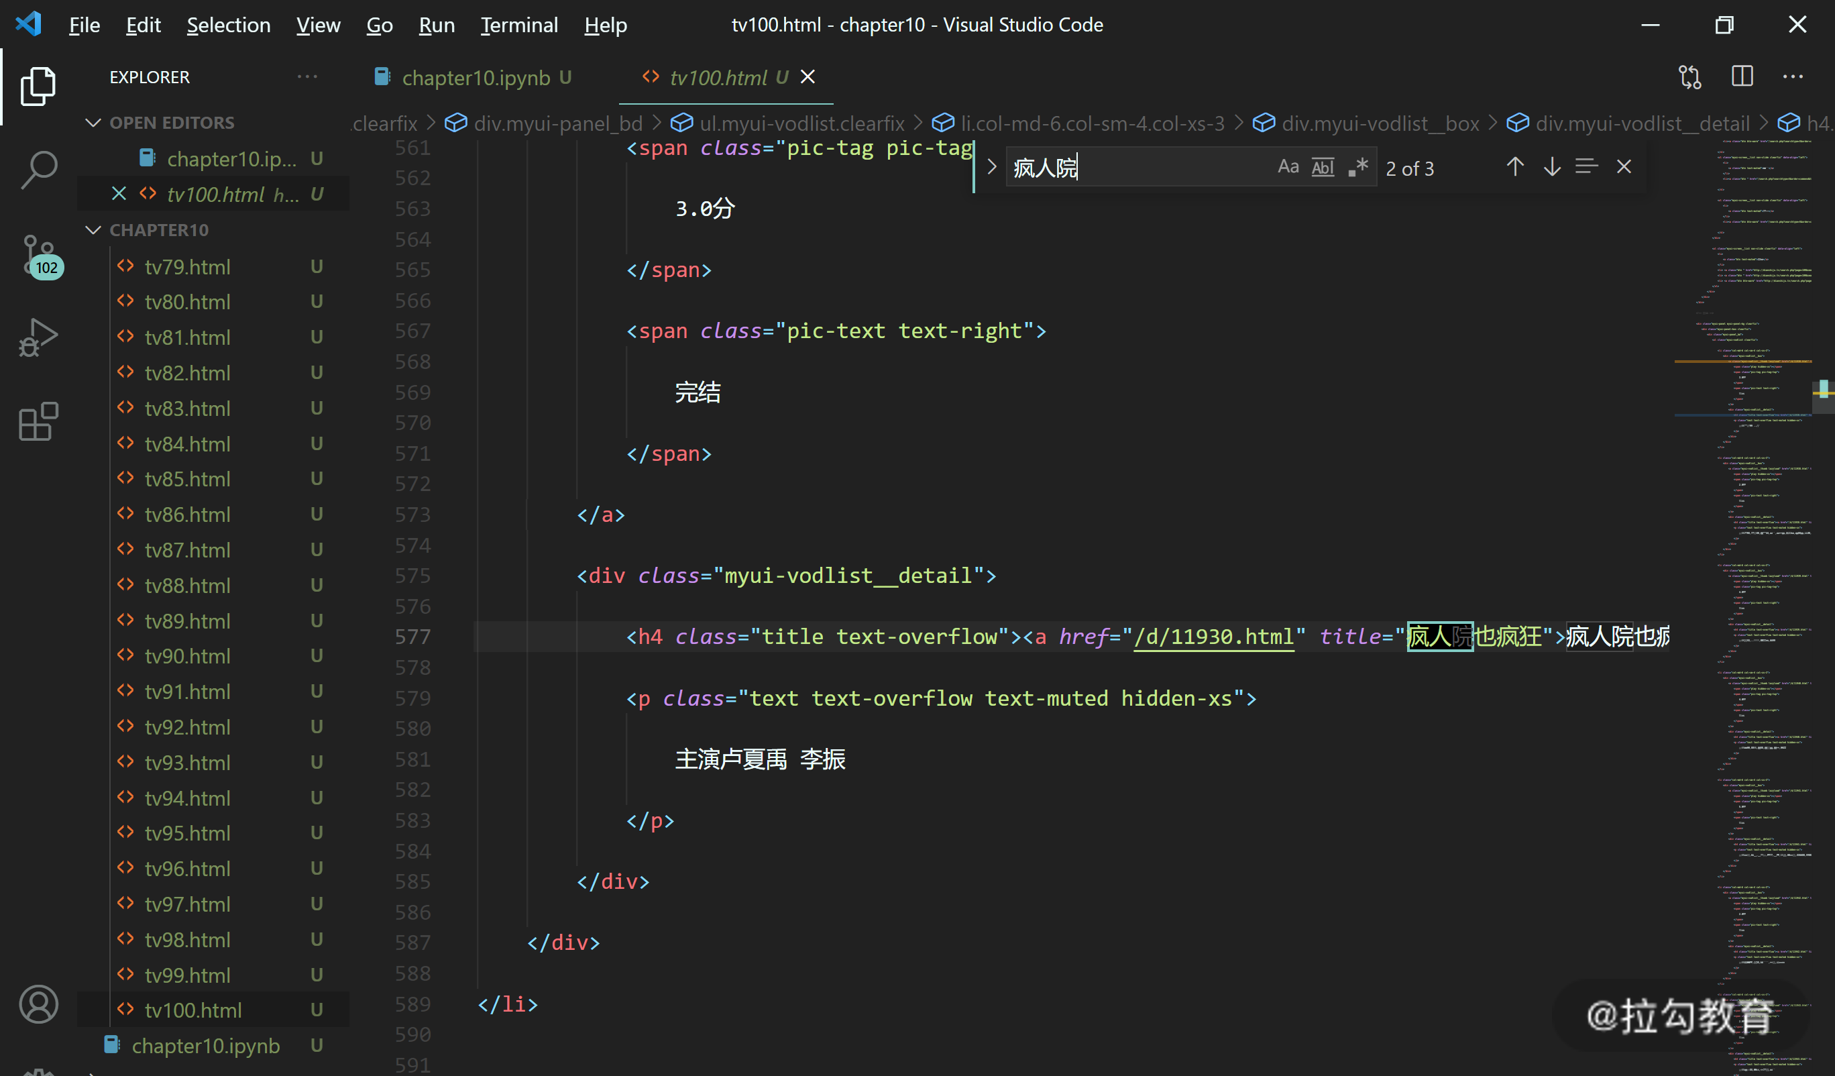Open the Selection menu
The width and height of the screenshot is (1835, 1076).
[228, 25]
